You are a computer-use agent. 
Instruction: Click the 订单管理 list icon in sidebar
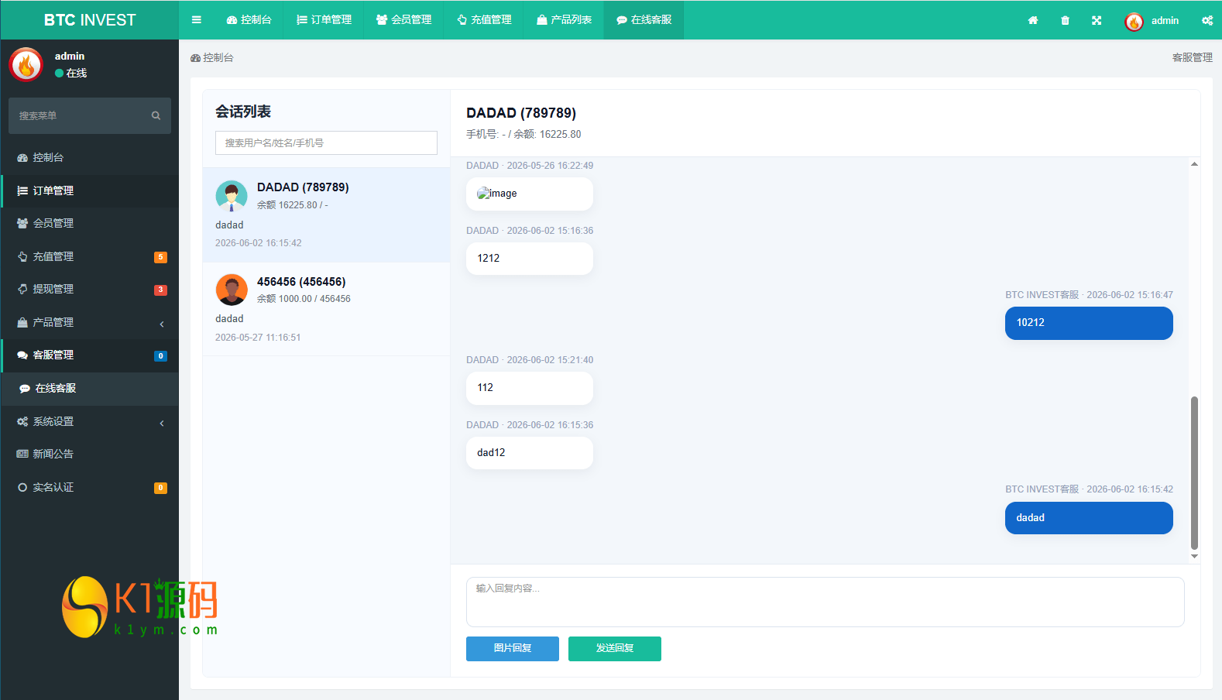[x=22, y=190]
